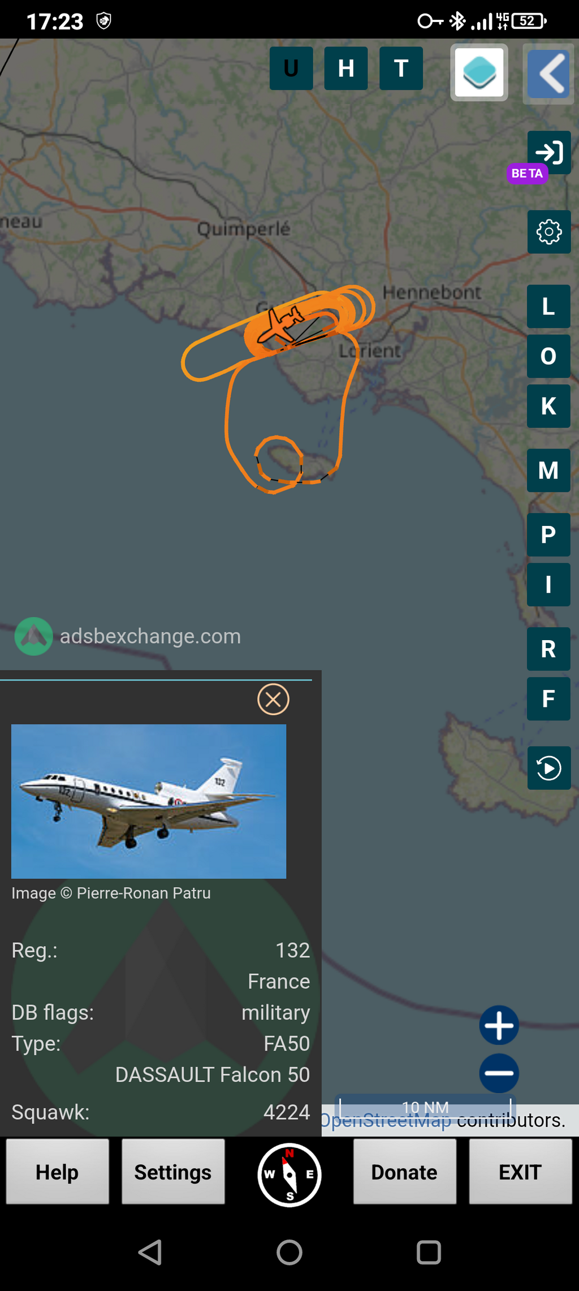The height and width of the screenshot is (1291, 579).
Task: Open Settings from the bottom bar
Action: coord(173,1172)
